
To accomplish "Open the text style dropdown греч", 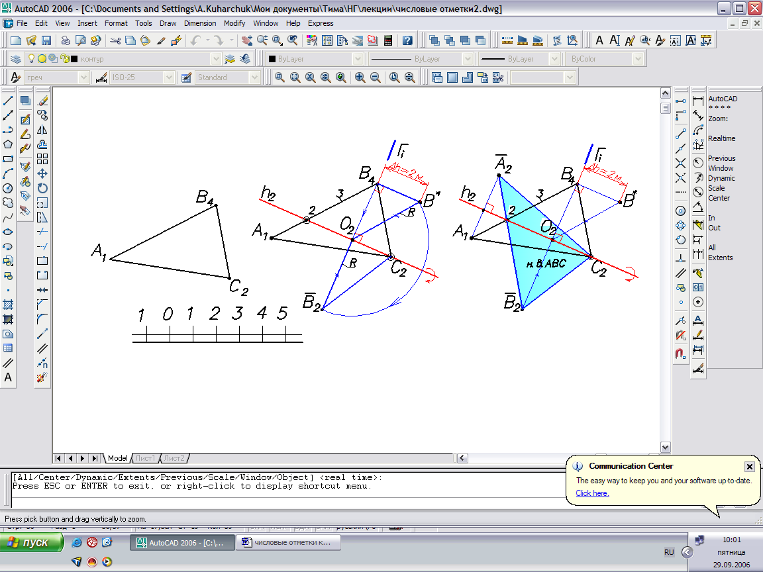I will (83, 77).
